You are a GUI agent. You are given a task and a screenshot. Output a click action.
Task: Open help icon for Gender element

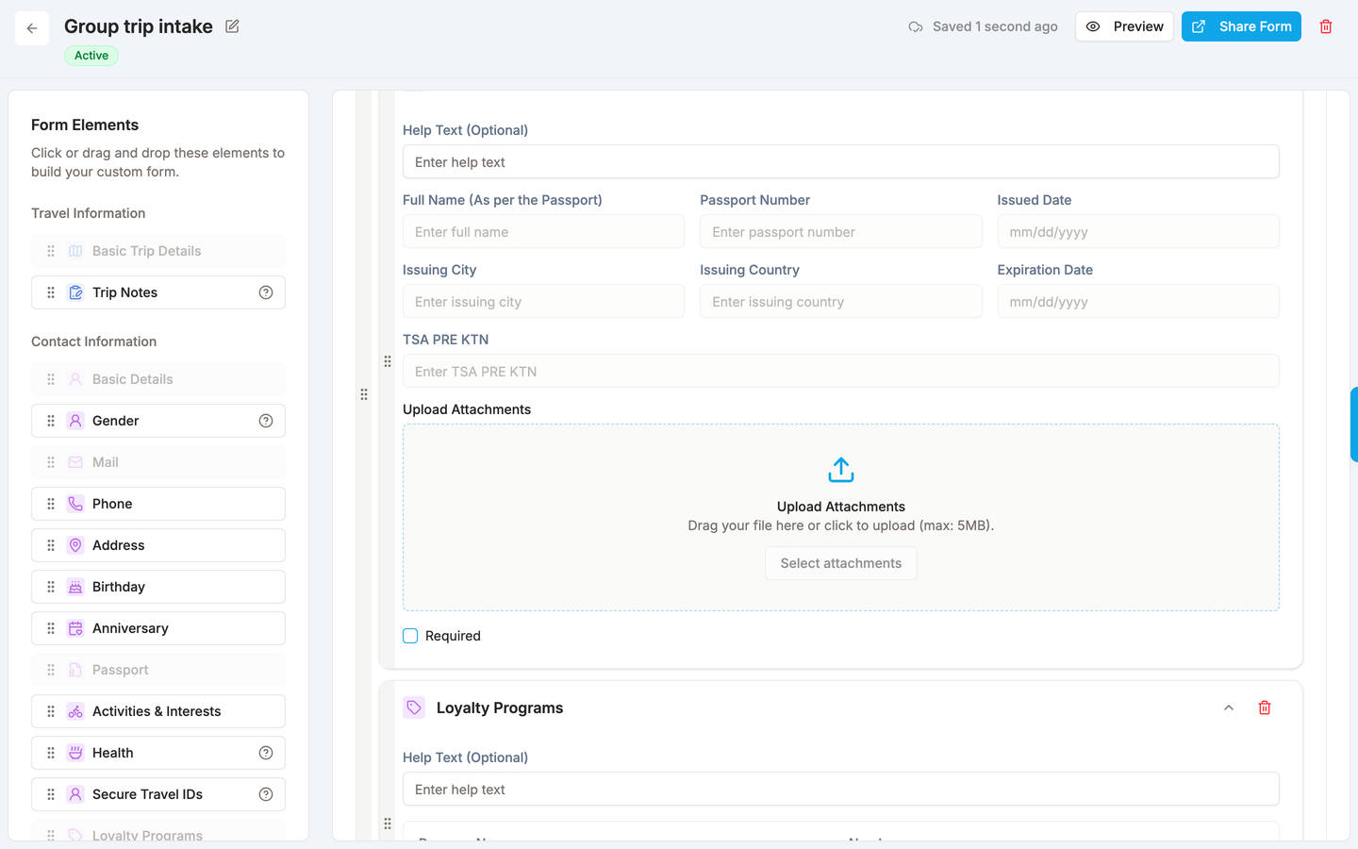pos(266,421)
